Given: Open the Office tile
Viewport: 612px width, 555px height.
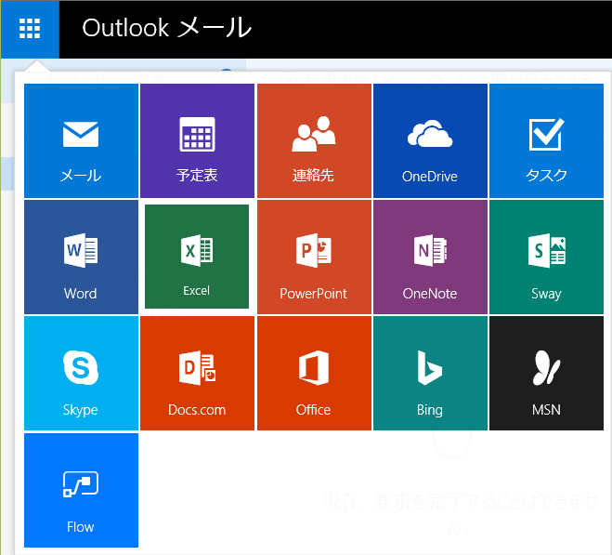Looking at the screenshot, I should pos(314,374).
